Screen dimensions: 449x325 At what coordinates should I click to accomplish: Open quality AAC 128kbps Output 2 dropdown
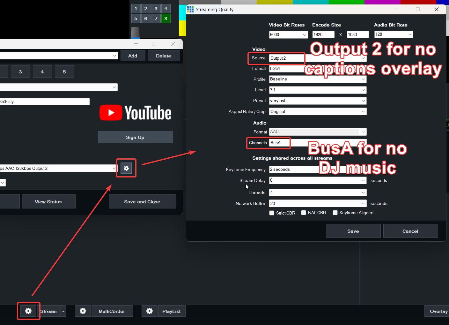(x=58, y=168)
